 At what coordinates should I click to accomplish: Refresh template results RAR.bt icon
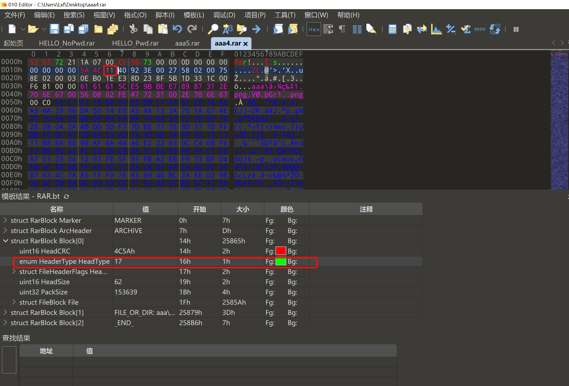click(66, 197)
